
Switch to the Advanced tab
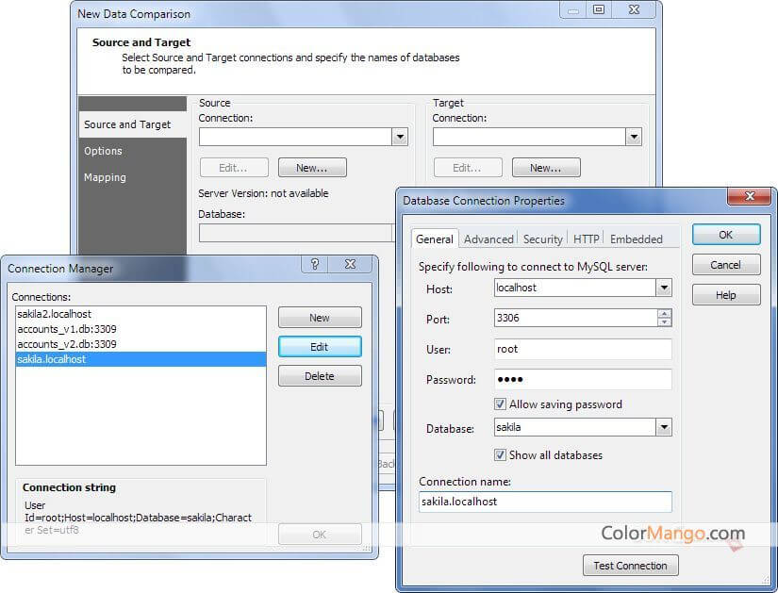point(488,239)
